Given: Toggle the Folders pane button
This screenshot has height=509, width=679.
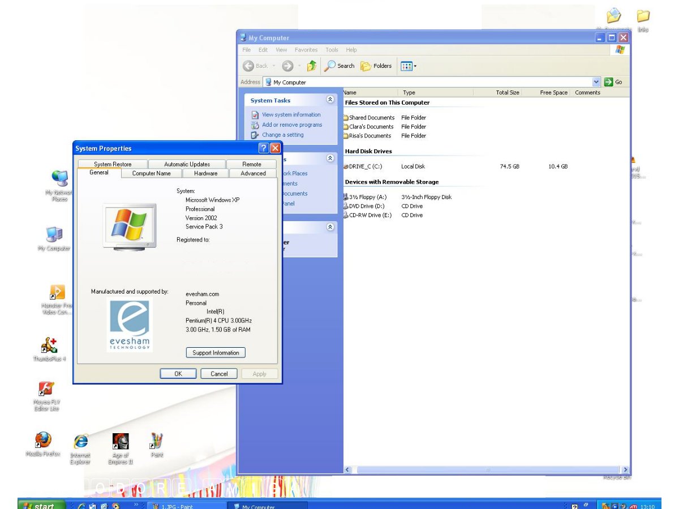Looking at the screenshot, I should click(x=376, y=66).
